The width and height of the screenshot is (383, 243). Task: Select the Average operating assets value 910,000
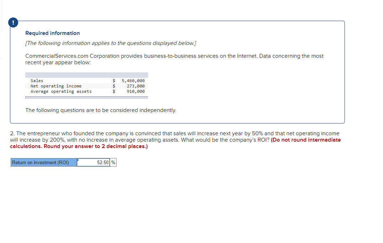coord(136,91)
